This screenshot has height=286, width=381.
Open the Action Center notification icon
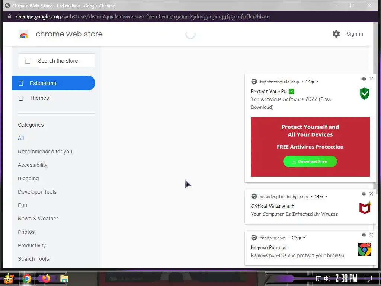pyautogui.click(x=369, y=278)
